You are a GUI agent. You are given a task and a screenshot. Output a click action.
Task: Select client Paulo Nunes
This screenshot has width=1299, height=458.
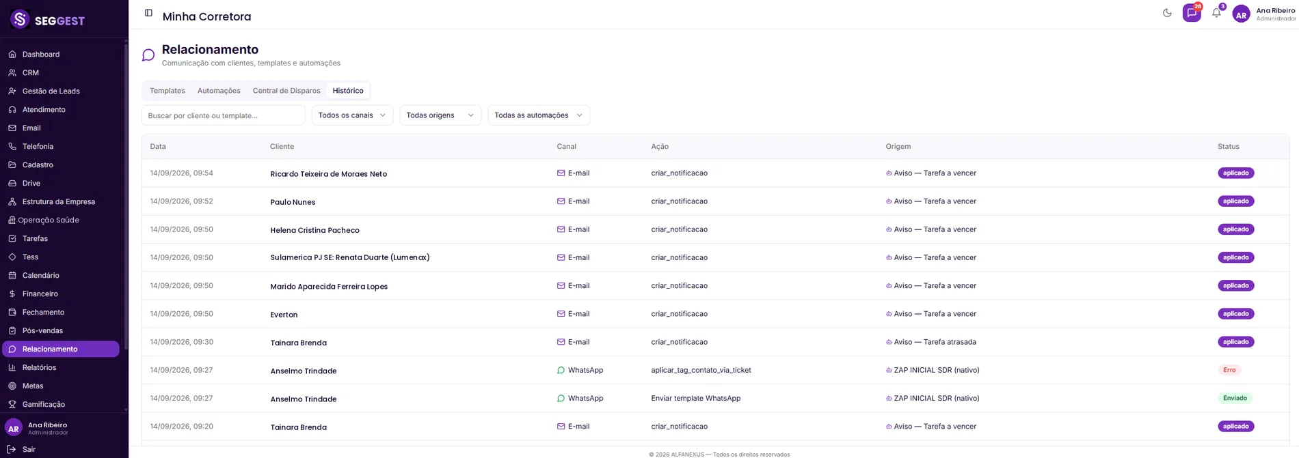point(293,202)
